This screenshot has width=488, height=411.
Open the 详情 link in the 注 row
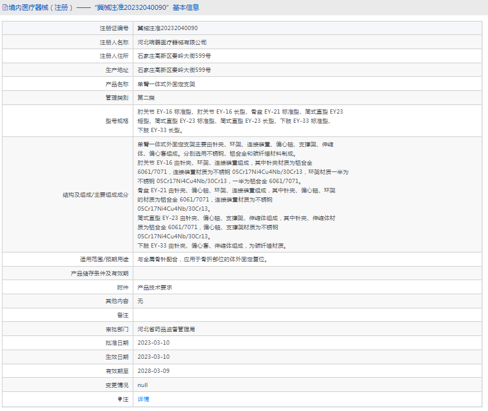click(x=143, y=399)
